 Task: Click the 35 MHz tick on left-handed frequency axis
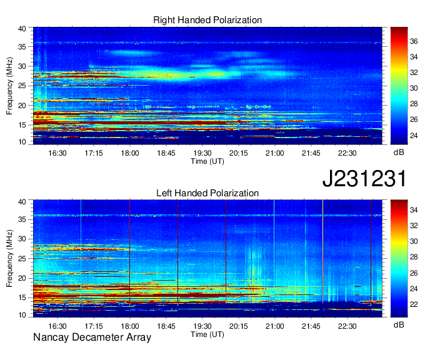[x=22, y=219]
